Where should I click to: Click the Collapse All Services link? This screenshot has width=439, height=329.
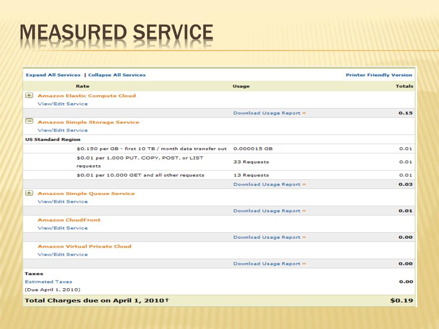(x=117, y=75)
